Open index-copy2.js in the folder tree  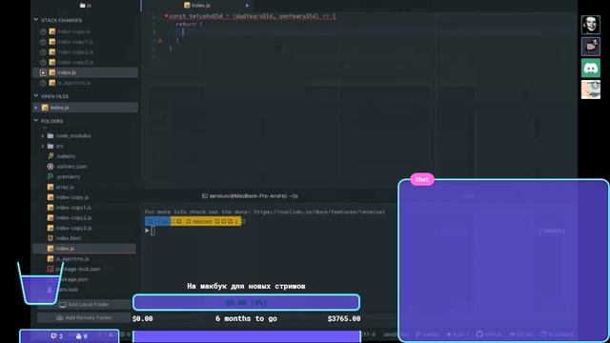(x=73, y=218)
